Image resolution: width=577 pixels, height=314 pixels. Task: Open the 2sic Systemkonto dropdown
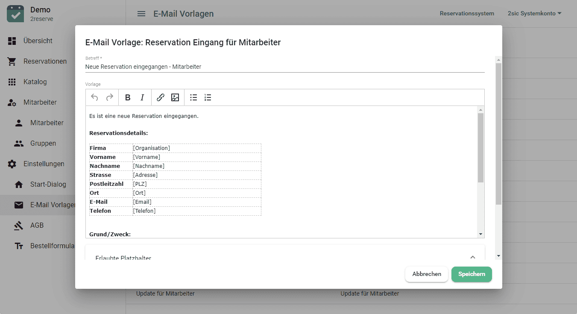[534, 14]
